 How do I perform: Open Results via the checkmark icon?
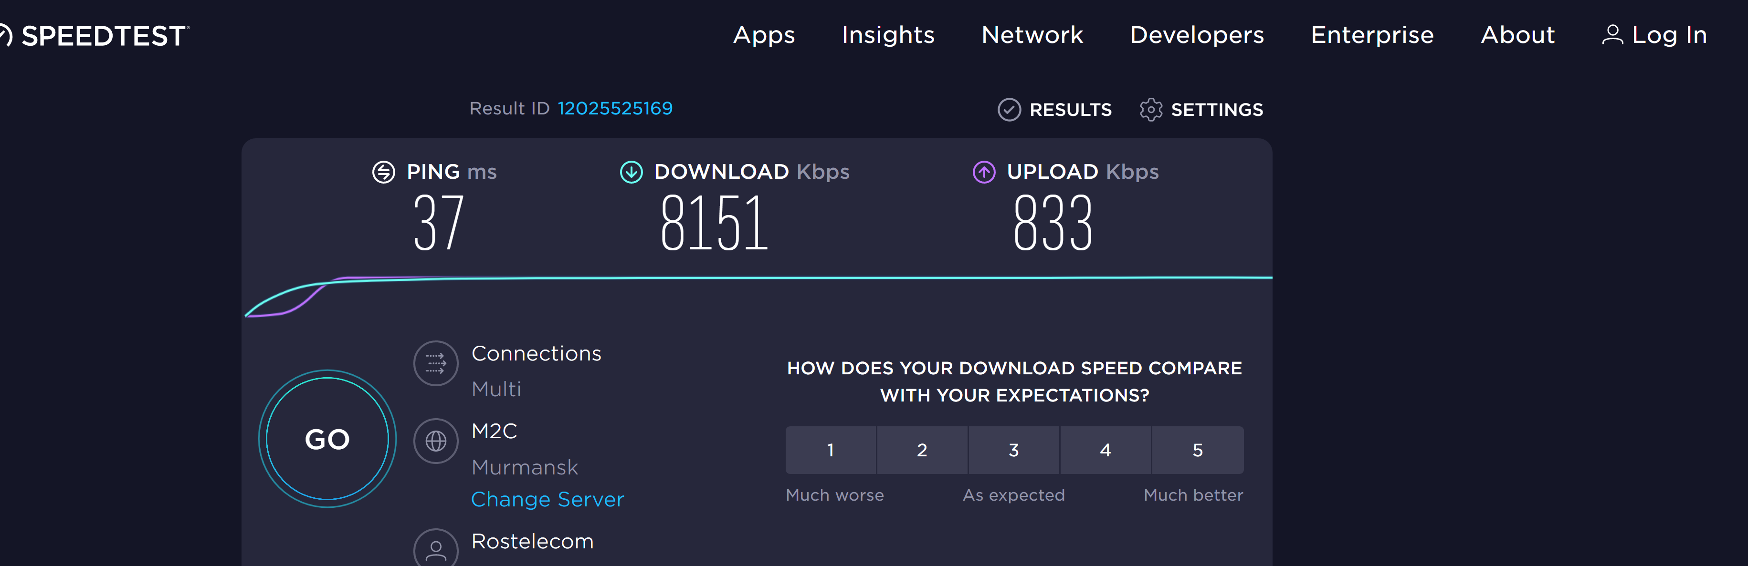point(1009,110)
